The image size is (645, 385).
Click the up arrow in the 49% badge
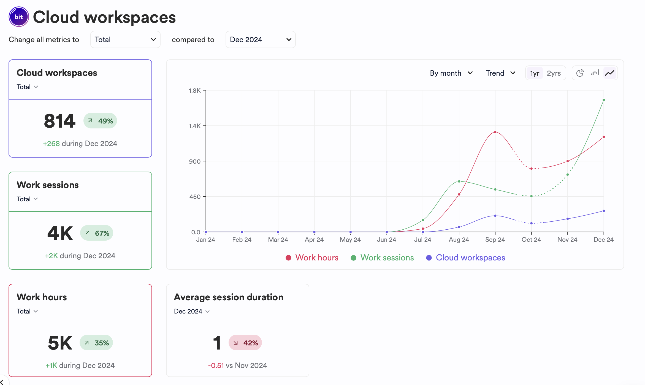pos(90,120)
